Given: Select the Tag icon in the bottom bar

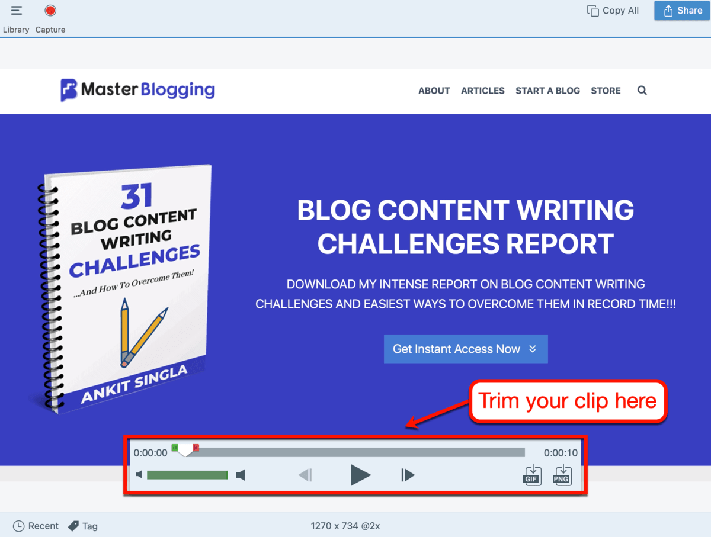Looking at the screenshot, I should 73,526.
